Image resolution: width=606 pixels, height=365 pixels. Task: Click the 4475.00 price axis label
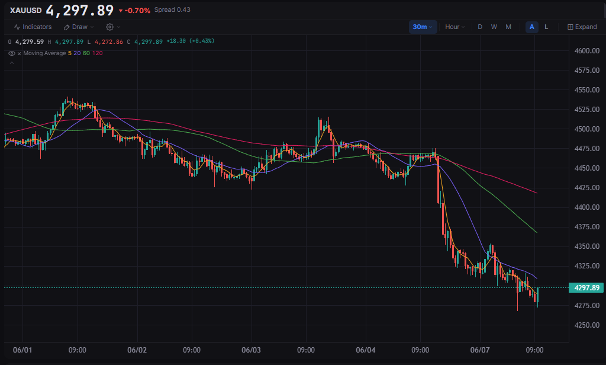point(587,149)
